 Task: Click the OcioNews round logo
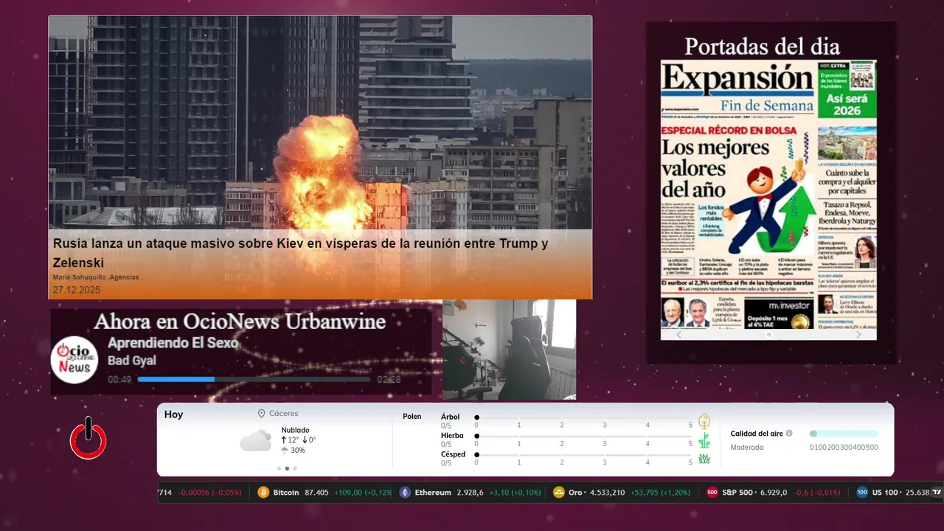pos(74,359)
